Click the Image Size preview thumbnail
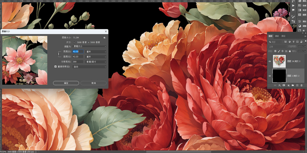The image size is (307, 153). (25, 60)
